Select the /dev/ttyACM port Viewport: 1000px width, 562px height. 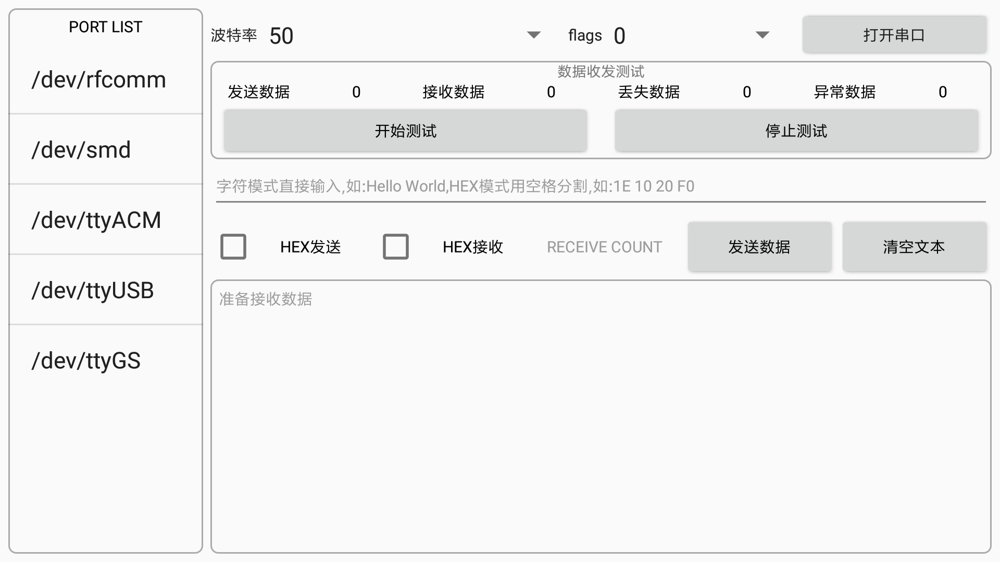[106, 220]
